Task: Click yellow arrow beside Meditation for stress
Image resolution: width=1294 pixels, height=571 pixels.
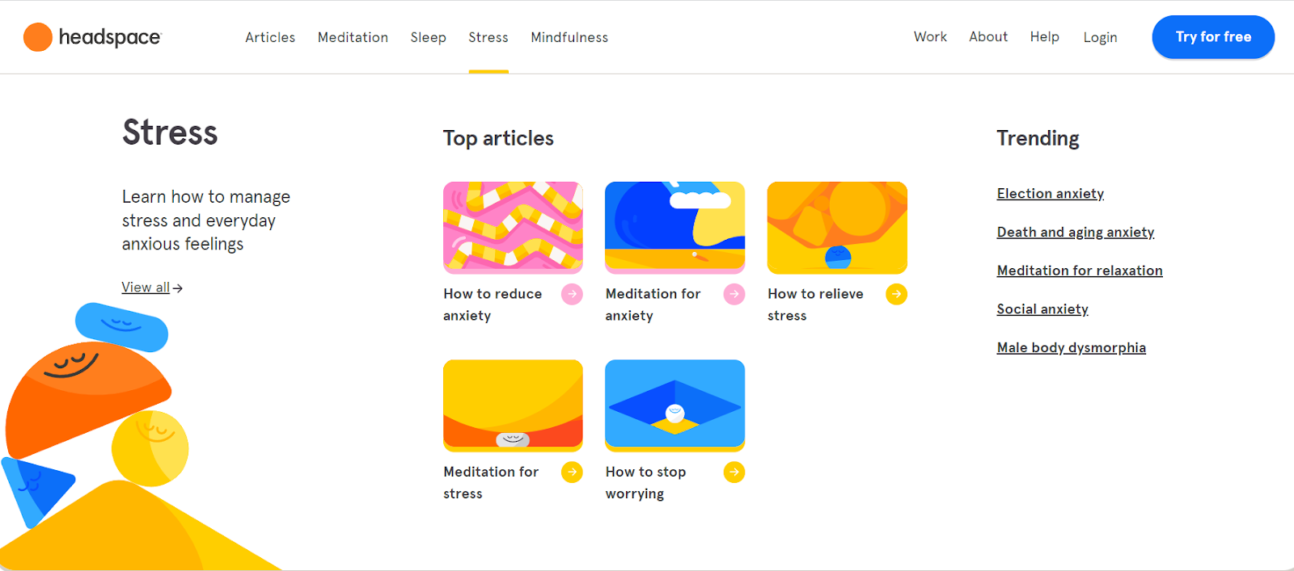Action: [x=572, y=472]
